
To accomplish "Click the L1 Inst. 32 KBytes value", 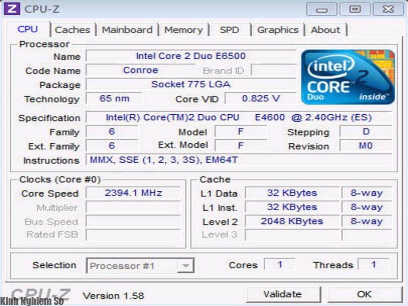I will point(292,208).
